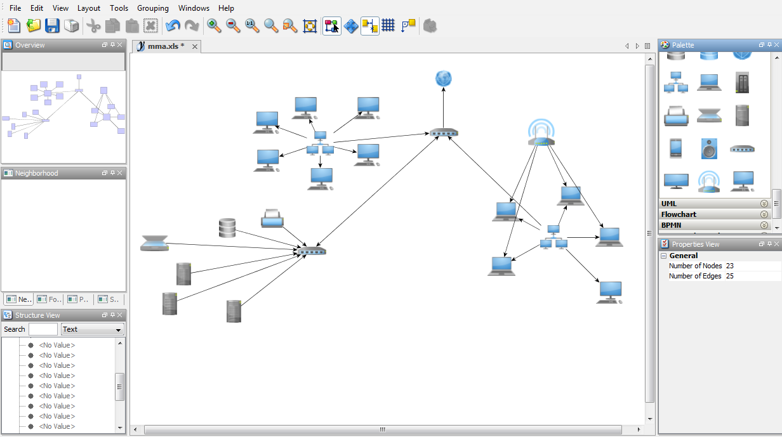Image resolution: width=782 pixels, height=437 pixels.
Task: Select the scanner node in the diagram
Action: (x=155, y=244)
